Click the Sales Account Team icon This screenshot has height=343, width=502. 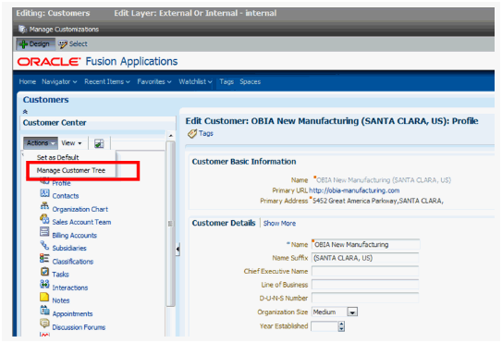44,219
